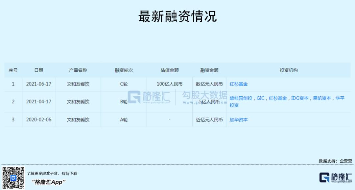Screen dimensions: 355x190
Task: Open the GIC investor link
Action: coord(260,98)
